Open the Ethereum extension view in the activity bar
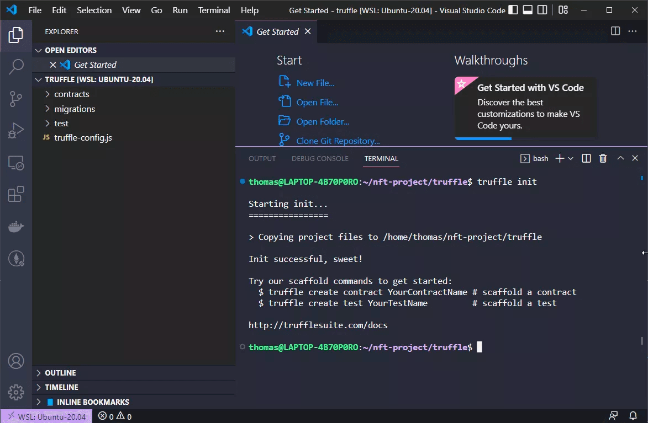 (15, 259)
